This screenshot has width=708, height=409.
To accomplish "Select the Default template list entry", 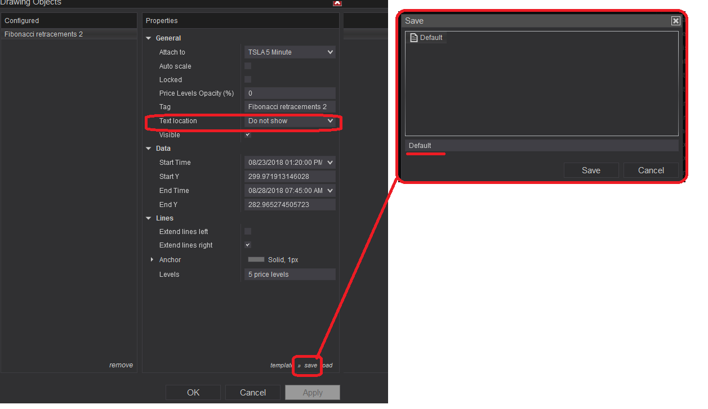I will pyautogui.click(x=426, y=38).
